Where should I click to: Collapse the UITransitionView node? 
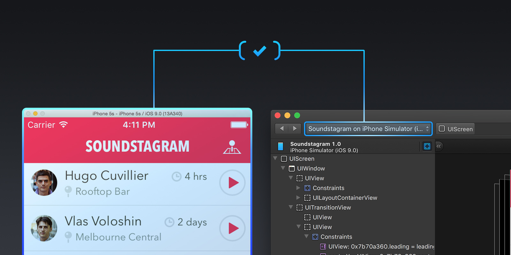click(291, 207)
